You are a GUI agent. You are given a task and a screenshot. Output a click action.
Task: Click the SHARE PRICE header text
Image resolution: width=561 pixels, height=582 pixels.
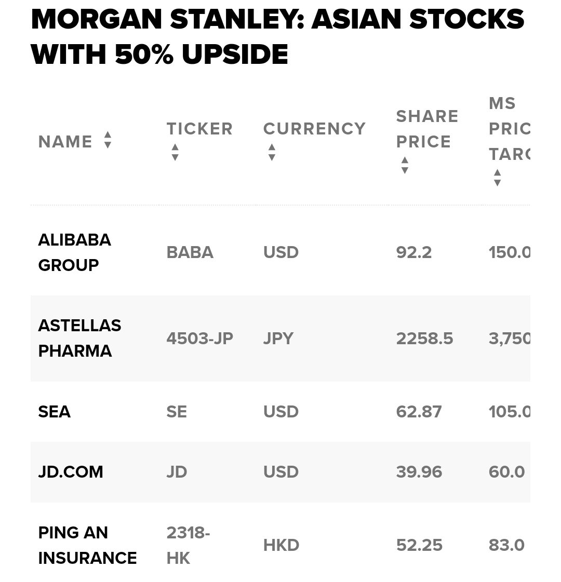427,129
